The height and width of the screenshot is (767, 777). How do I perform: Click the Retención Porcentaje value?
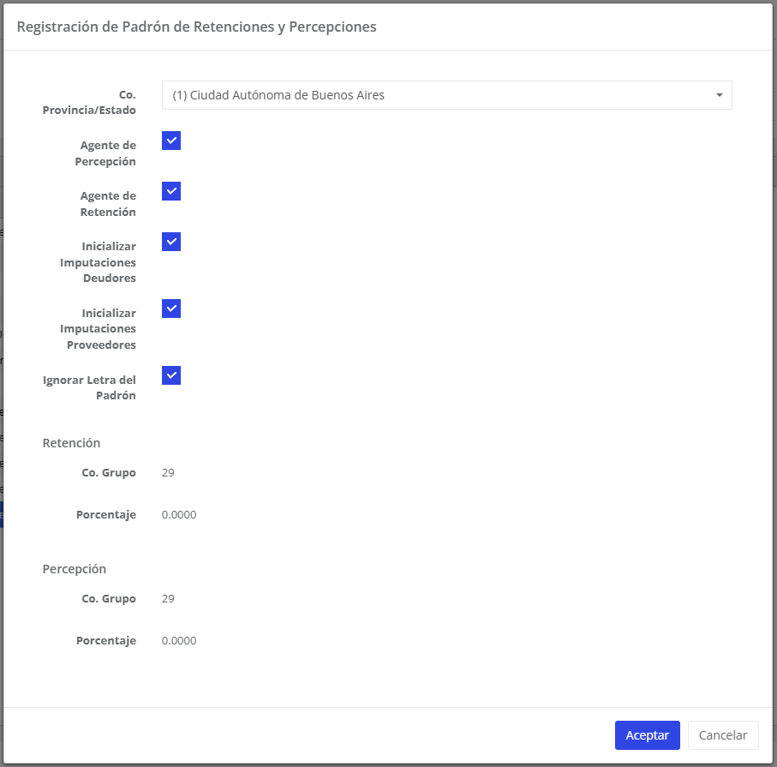click(179, 515)
